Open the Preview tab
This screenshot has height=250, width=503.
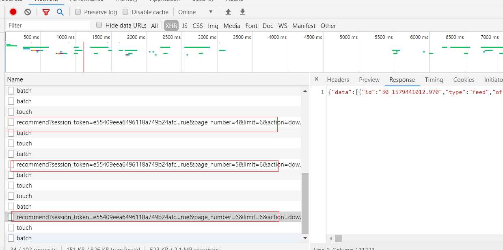click(369, 80)
